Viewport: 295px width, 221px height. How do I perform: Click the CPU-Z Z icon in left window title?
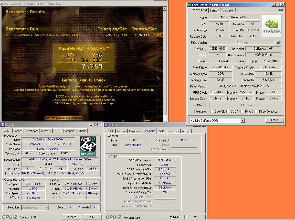pos(3,125)
